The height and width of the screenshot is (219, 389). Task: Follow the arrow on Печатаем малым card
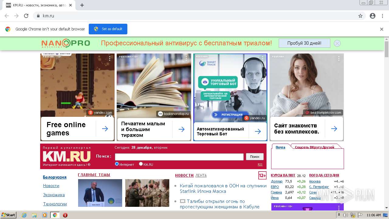[x=182, y=129]
